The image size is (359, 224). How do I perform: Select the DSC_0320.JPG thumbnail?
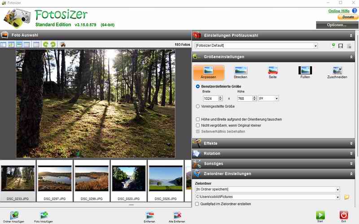(129, 179)
